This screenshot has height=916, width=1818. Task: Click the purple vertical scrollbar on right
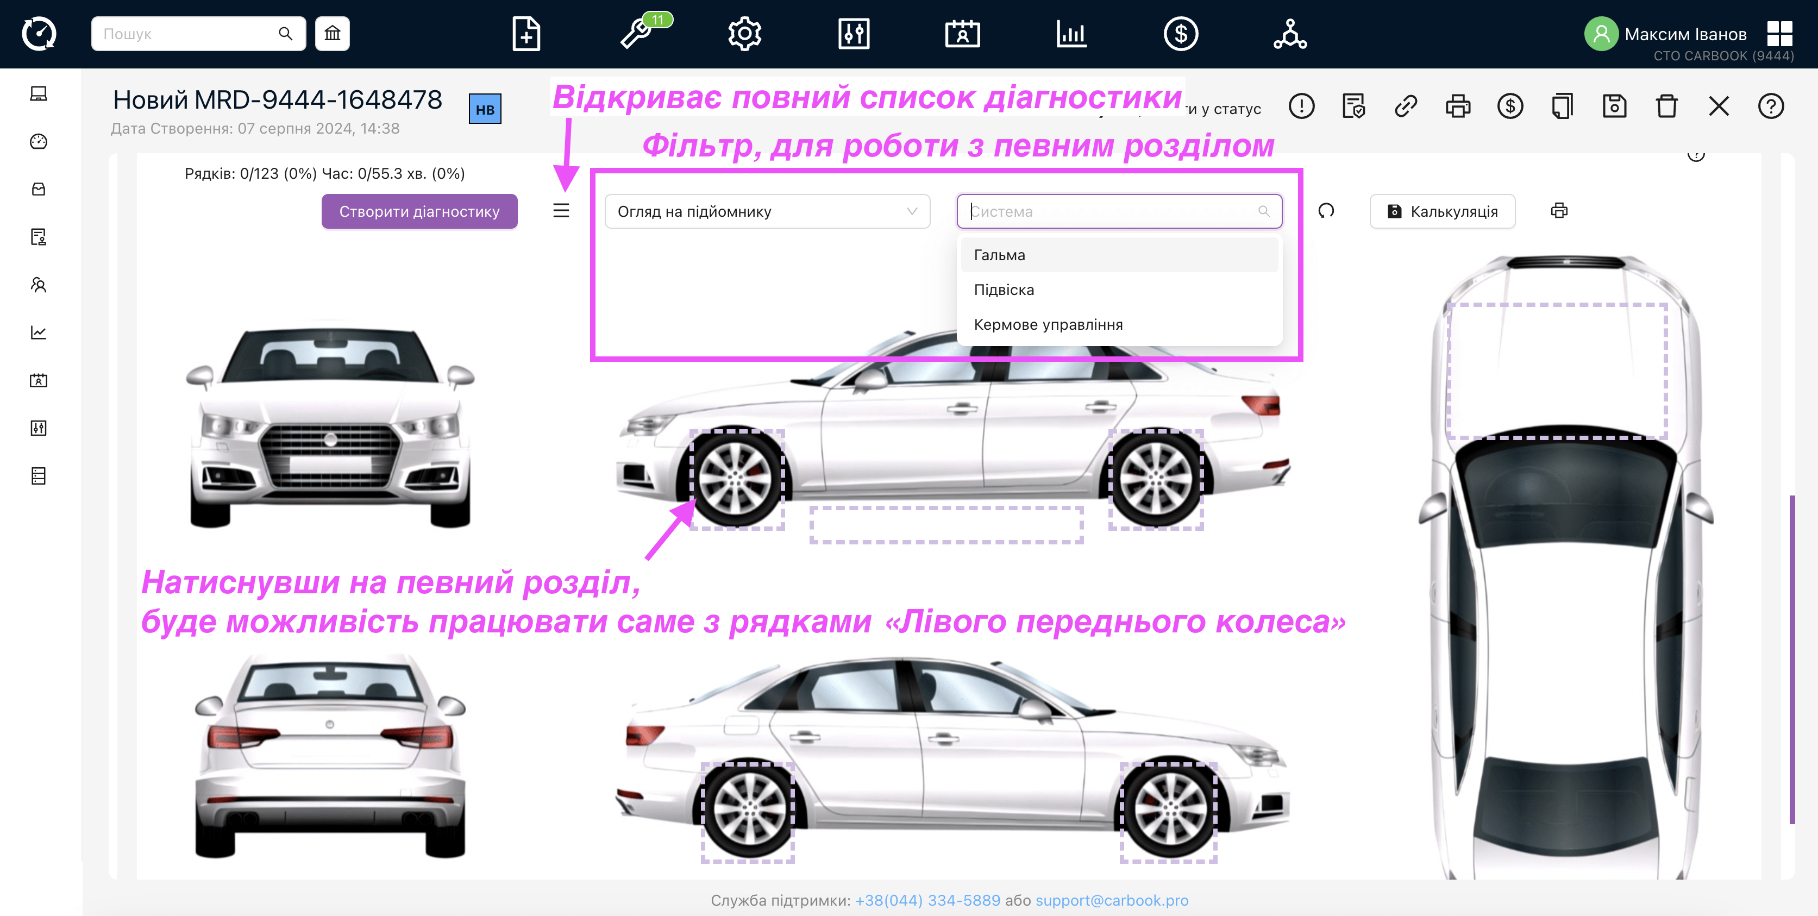pyautogui.click(x=1792, y=660)
